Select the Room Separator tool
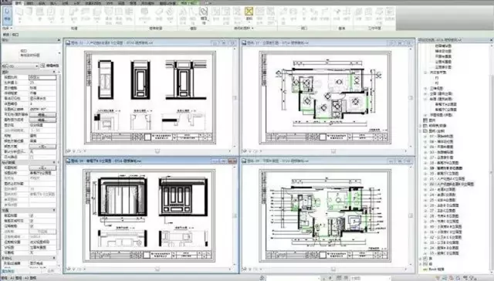 point(226,15)
